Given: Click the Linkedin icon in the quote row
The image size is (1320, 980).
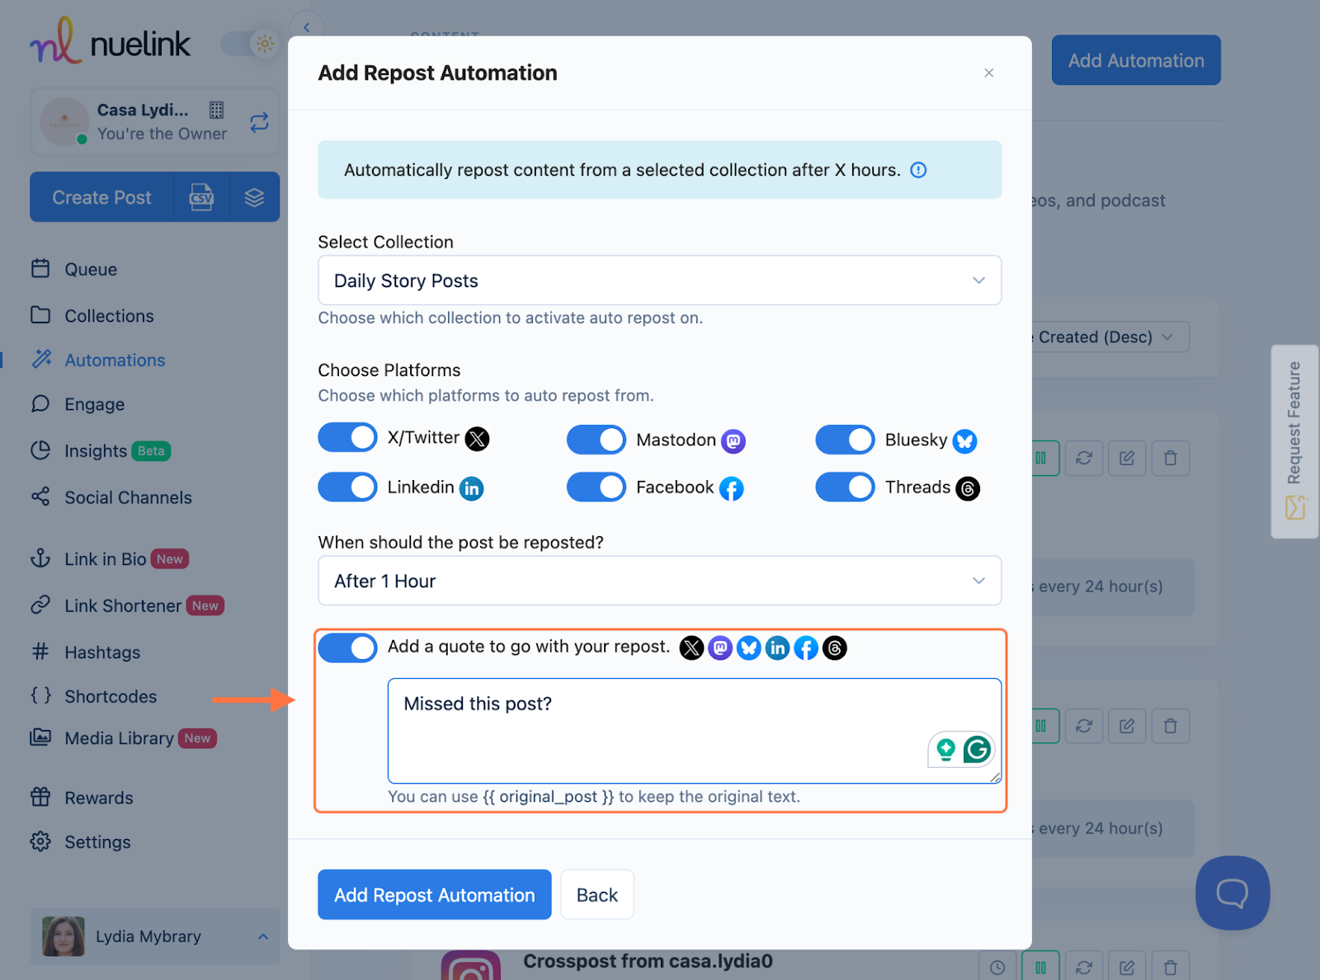Looking at the screenshot, I should pos(777,648).
